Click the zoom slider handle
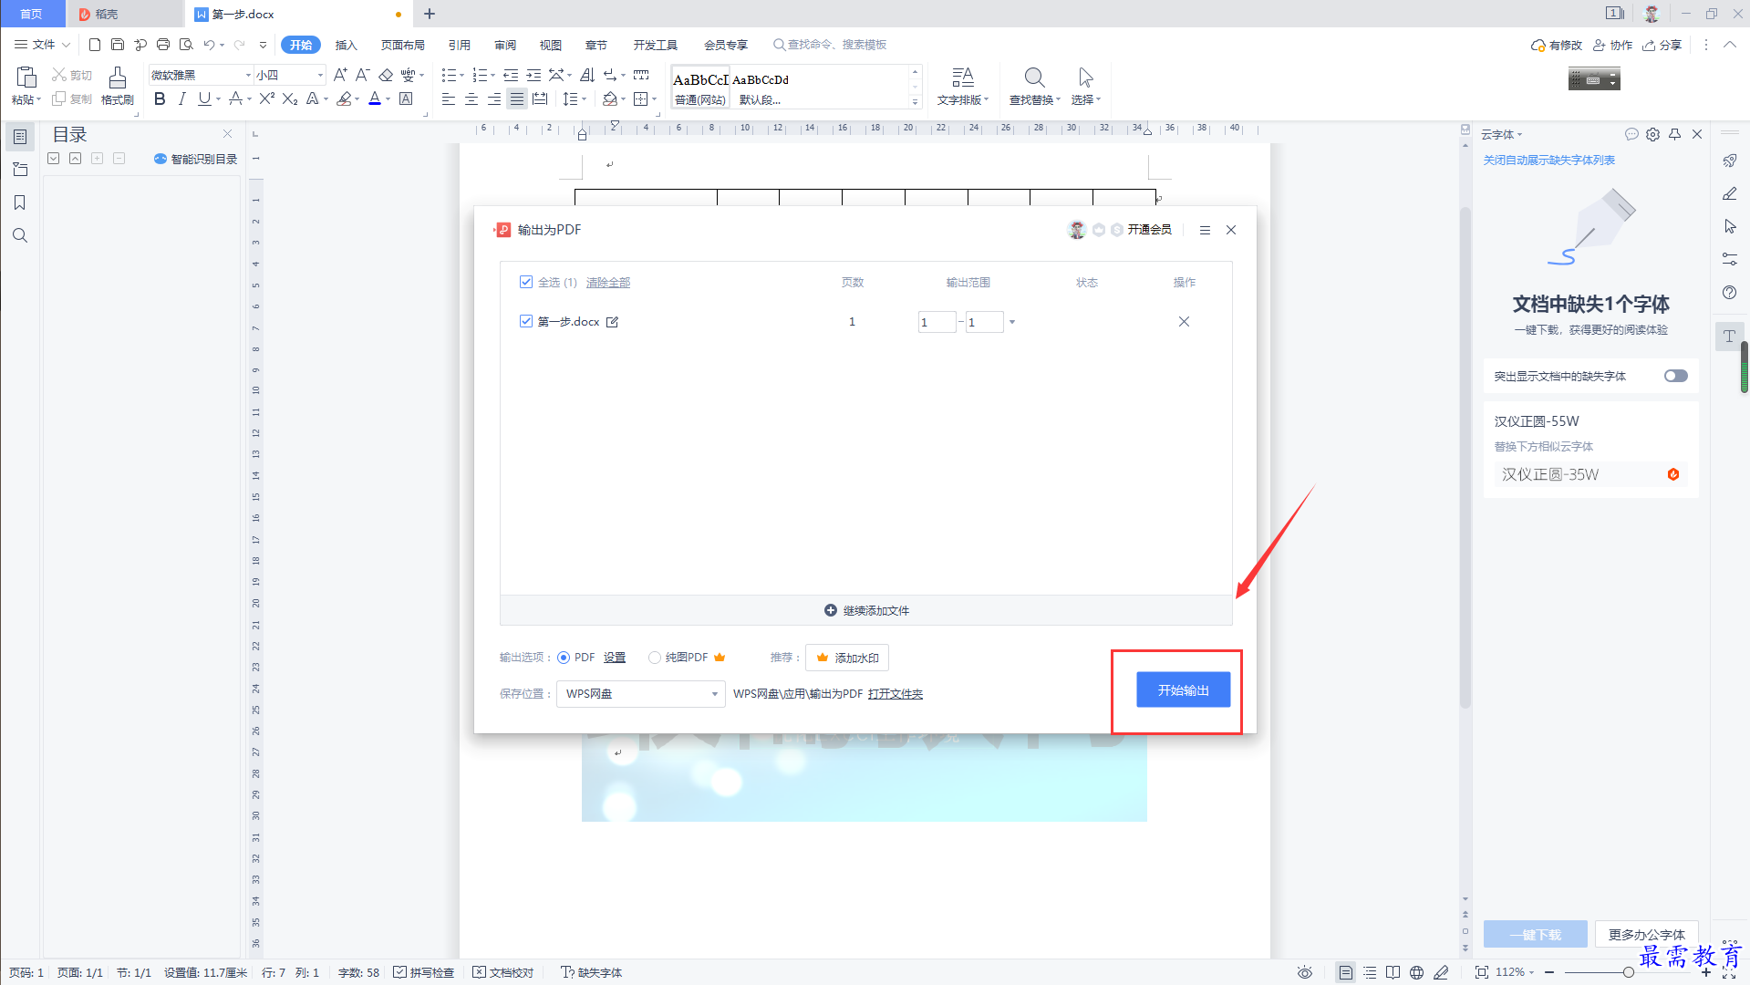The height and width of the screenshot is (985, 1750). tap(1628, 972)
